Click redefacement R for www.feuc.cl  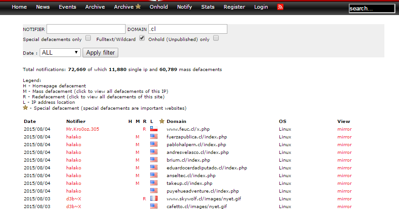tap(145, 129)
